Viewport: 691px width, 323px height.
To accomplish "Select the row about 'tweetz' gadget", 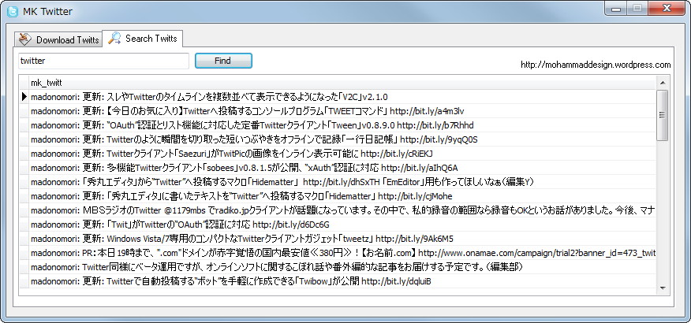I will coord(342,239).
